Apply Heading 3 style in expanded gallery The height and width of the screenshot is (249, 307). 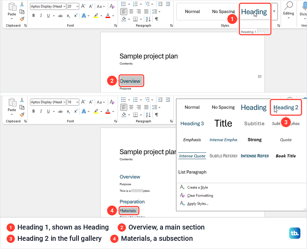192,124
